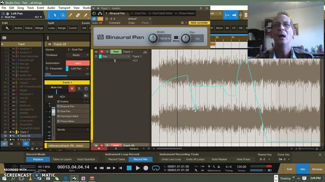Click the track list menu icon
This screenshot has width=325, height=182.
coord(4,38)
